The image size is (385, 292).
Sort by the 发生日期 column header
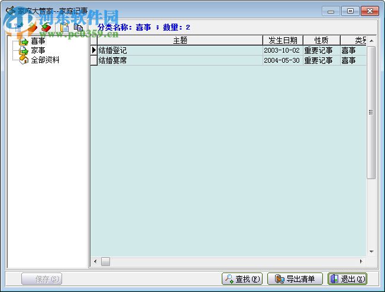tap(283, 40)
